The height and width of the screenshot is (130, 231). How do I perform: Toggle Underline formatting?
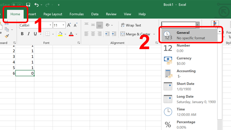click(x=35, y=34)
